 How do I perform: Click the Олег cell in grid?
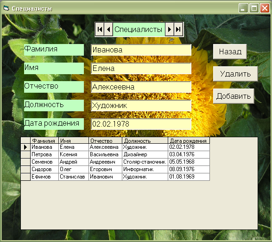click(74, 169)
